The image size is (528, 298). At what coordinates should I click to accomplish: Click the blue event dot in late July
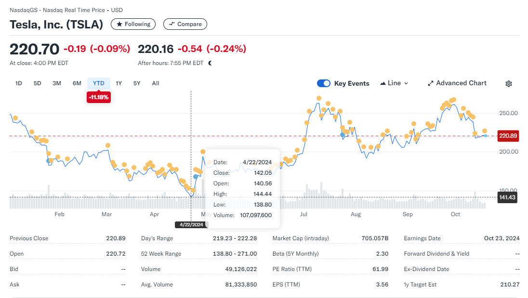click(x=342, y=135)
